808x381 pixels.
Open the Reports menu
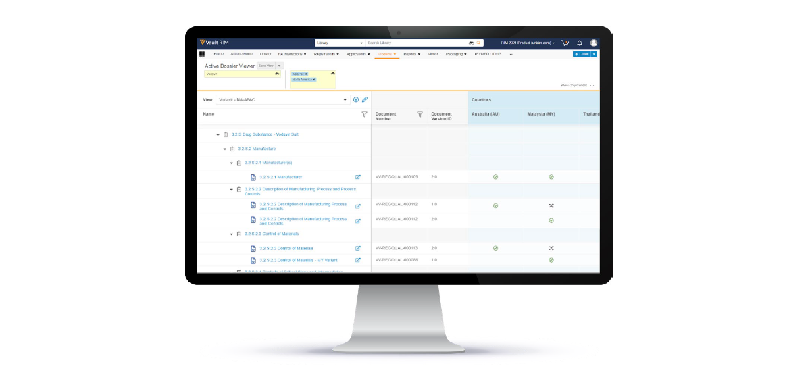pos(411,54)
